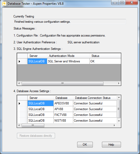Select SQLLocalDB server cell in NISTV88 row
This screenshot has width=140, height=154.
(x=40, y=120)
